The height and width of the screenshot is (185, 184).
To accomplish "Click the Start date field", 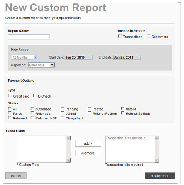I will point(79,57).
